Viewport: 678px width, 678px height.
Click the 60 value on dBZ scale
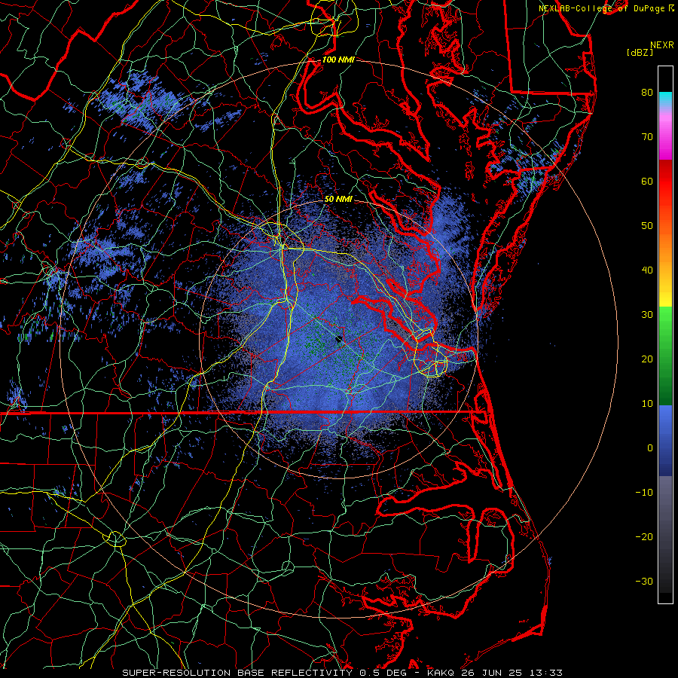[x=647, y=181]
